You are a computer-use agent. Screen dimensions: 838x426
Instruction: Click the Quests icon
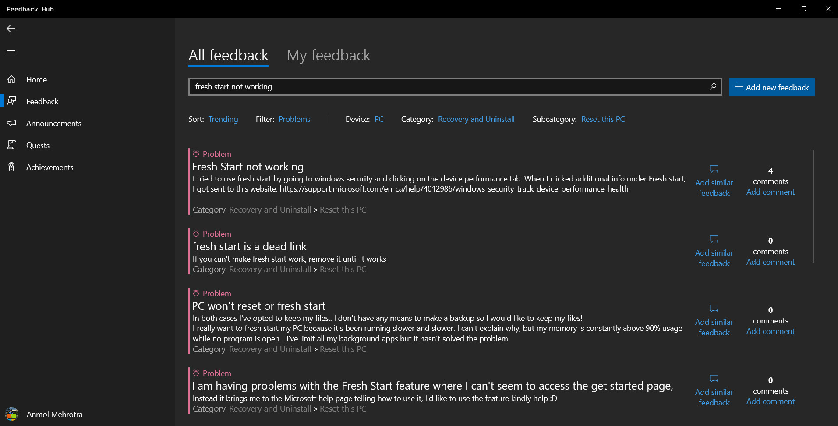pyautogui.click(x=11, y=145)
